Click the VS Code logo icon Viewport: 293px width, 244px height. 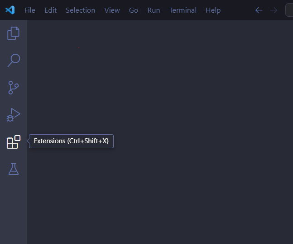(10, 10)
